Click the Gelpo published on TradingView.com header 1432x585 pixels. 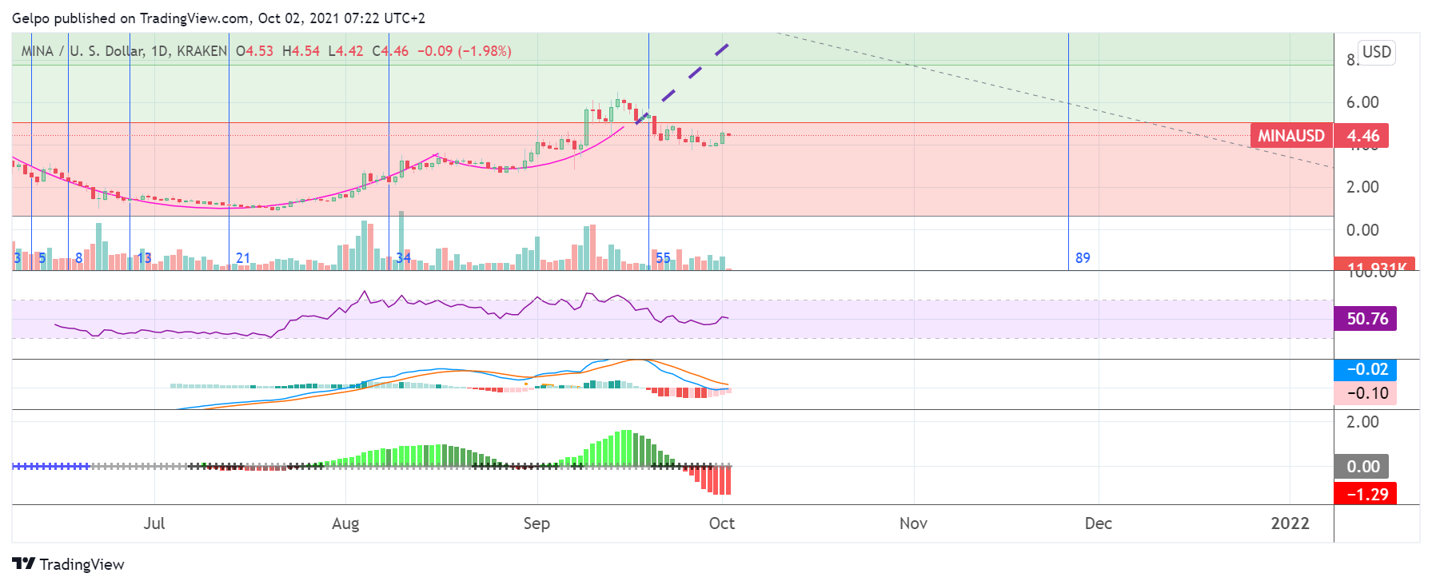[218, 18]
